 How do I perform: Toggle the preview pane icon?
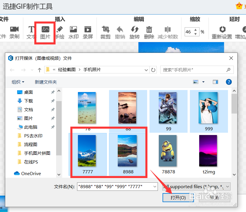click(215, 82)
